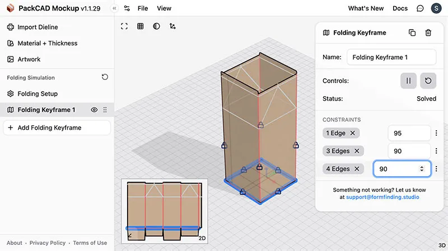Duplicate the folding keyframe
The height and width of the screenshot is (251, 448).
tap(412, 32)
